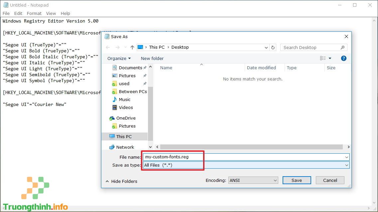This screenshot has width=378, height=212.
Task: Click the sidebar vertical scrollbar thumb
Action: (150, 114)
